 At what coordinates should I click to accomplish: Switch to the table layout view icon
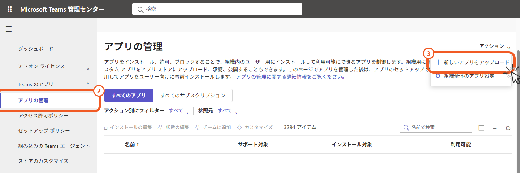481,128
